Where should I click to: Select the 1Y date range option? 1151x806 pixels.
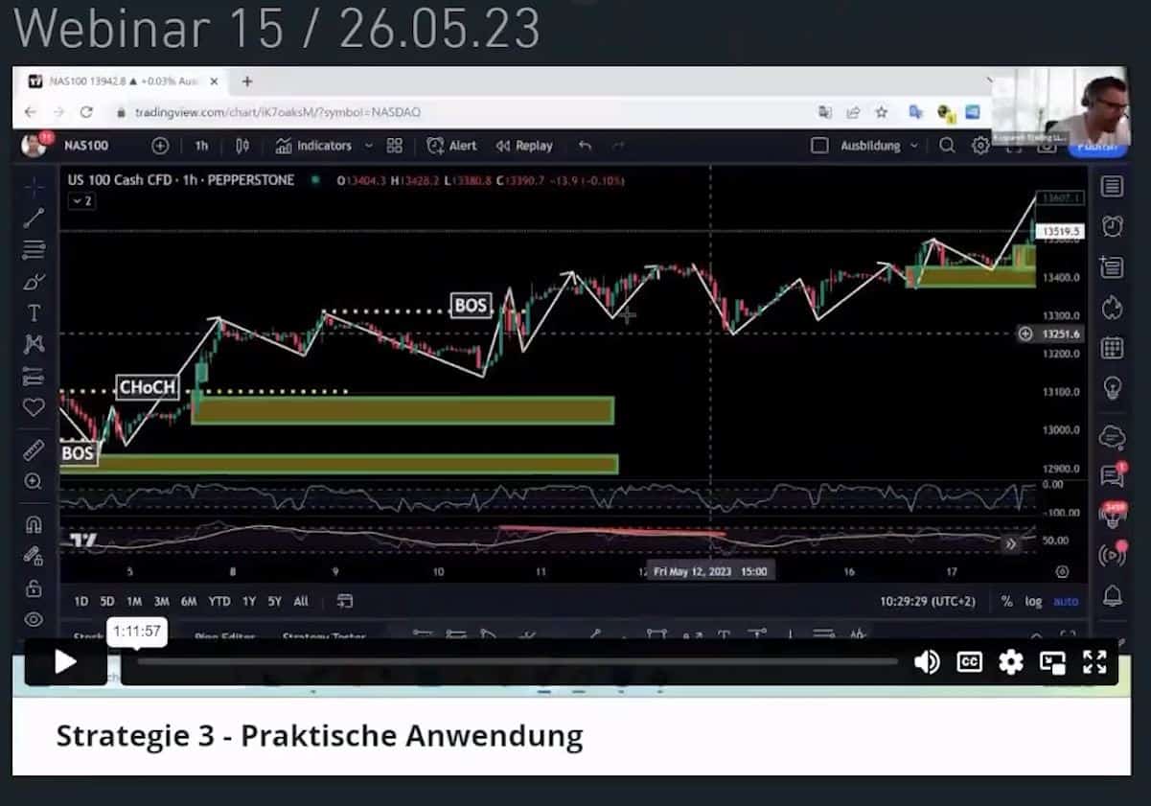(x=249, y=602)
